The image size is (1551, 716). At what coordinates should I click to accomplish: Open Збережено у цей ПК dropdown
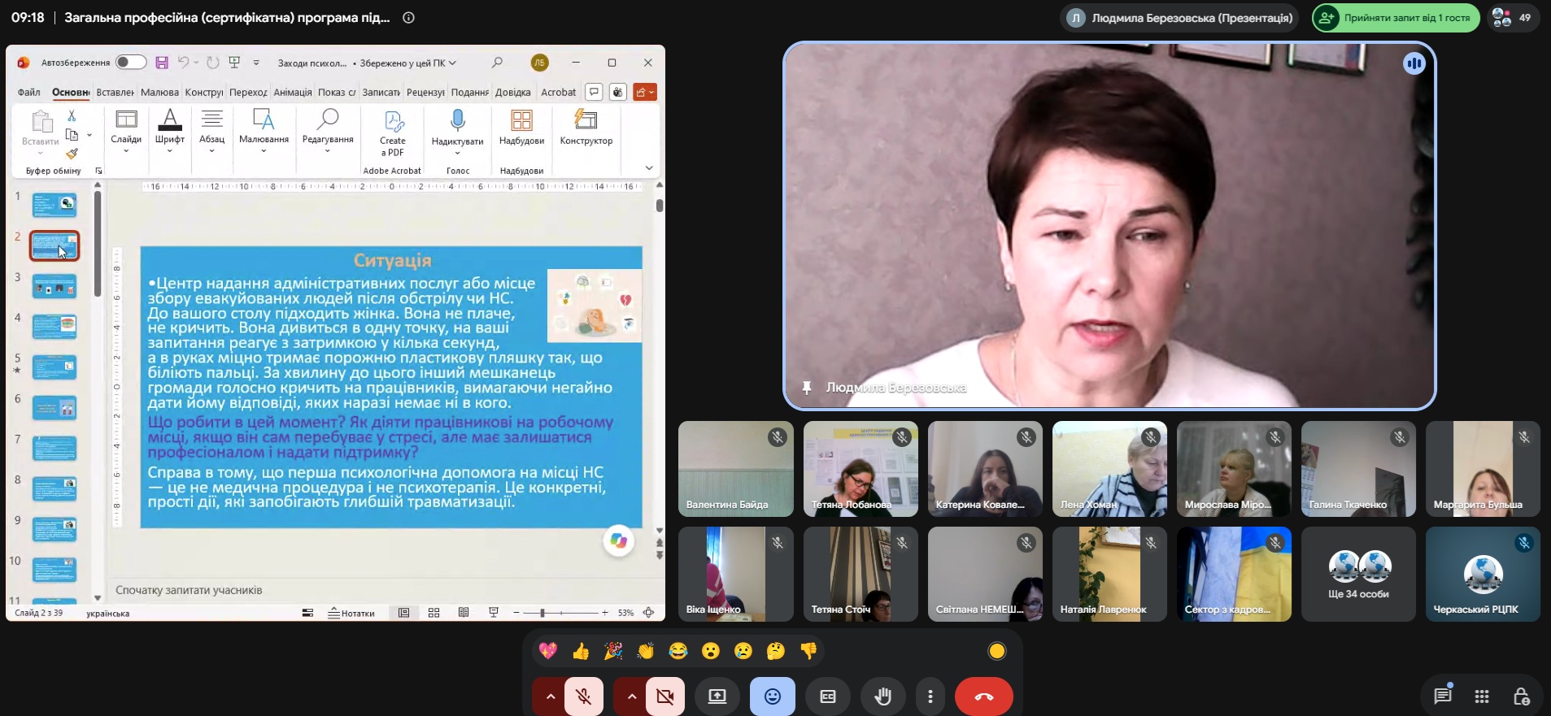coord(407,63)
